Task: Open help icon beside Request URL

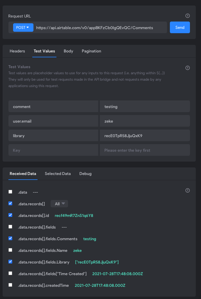Action: [x=187, y=16]
